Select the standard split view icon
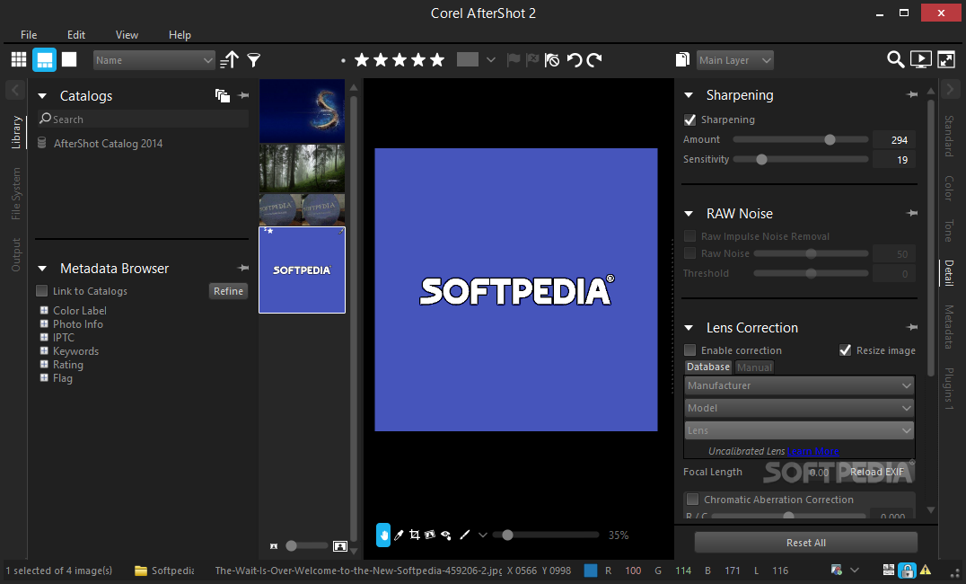This screenshot has height=584, width=966. click(x=44, y=60)
